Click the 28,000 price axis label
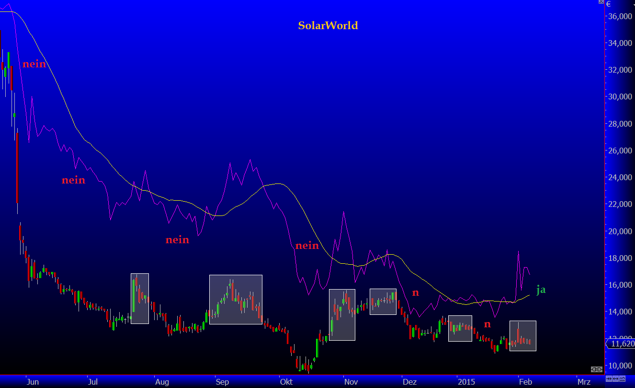This screenshot has height=388, width=635. tap(620, 124)
